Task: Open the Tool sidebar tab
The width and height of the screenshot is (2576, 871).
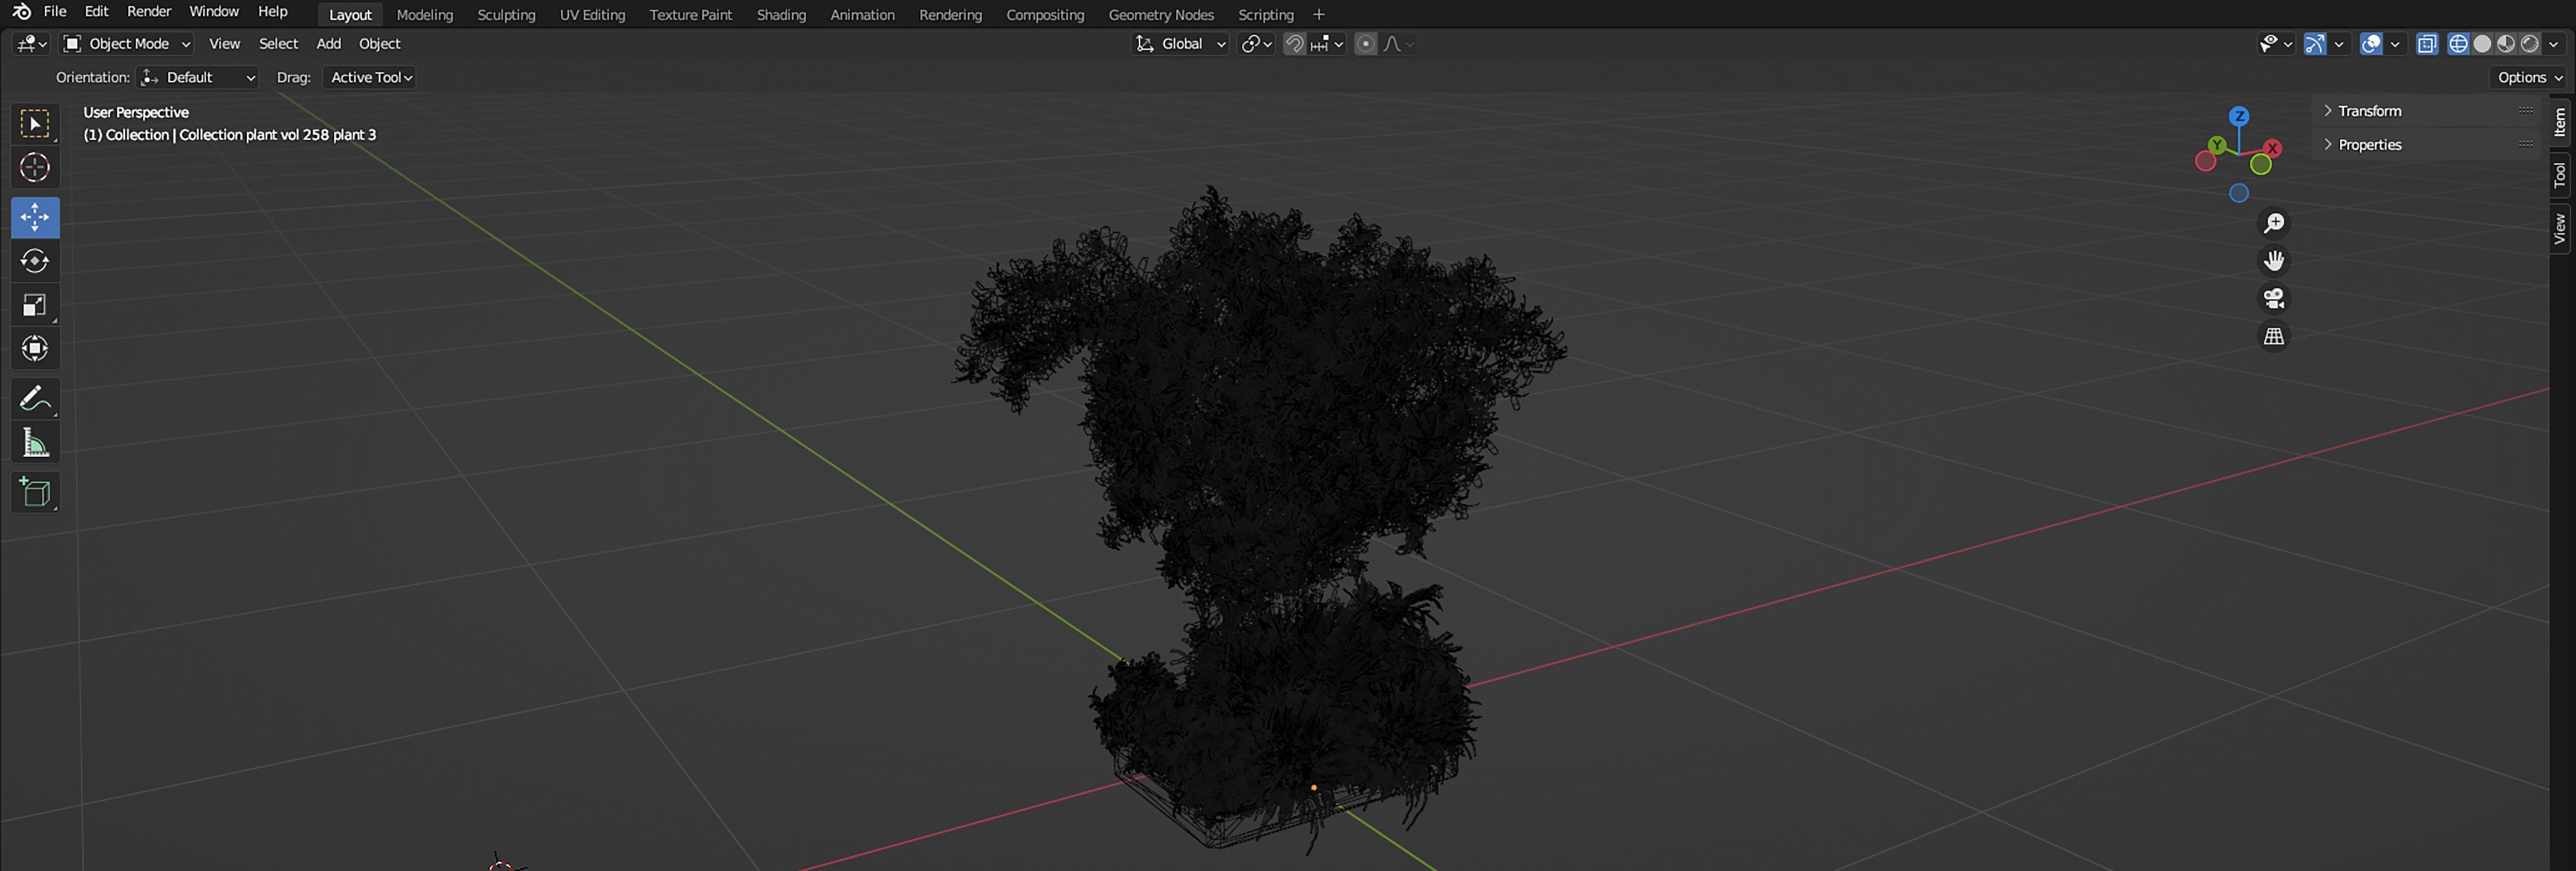Action: pyautogui.click(x=2560, y=175)
